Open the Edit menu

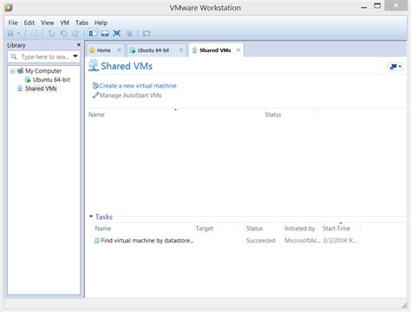pyautogui.click(x=29, y=23)
